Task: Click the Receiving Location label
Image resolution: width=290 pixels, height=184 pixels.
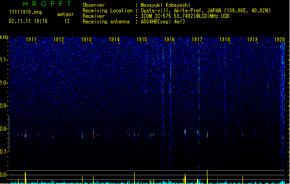Action: [107, 11]
